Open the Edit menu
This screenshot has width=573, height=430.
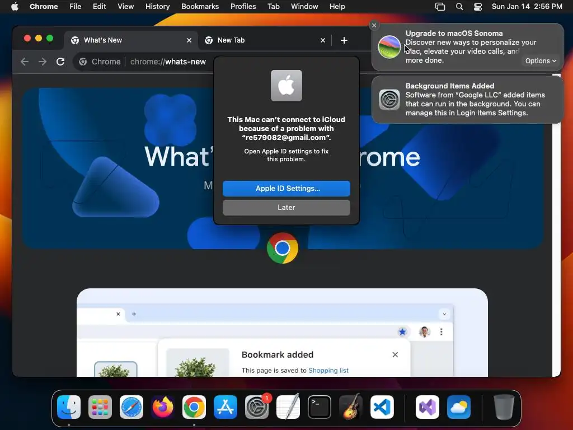99,7
